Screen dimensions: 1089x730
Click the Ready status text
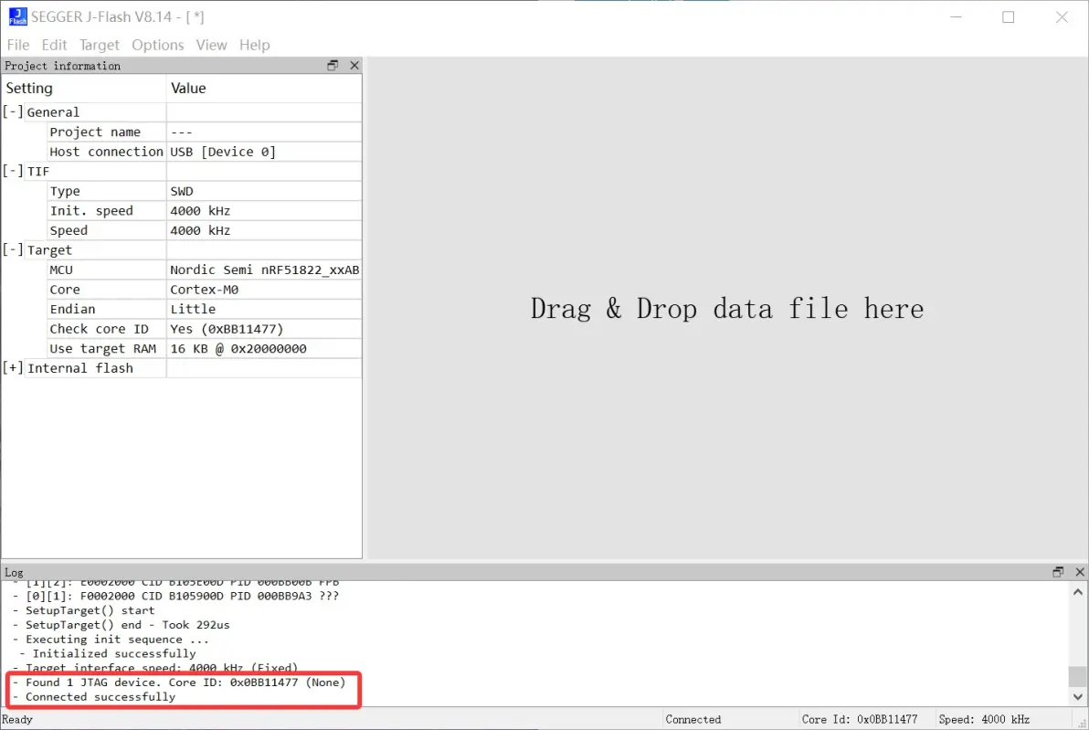[x=17, y=720]
